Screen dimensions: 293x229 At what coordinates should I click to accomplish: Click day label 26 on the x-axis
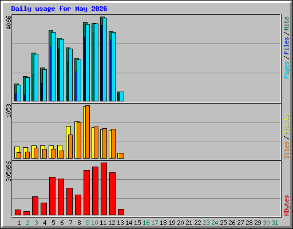click(232, 223)
